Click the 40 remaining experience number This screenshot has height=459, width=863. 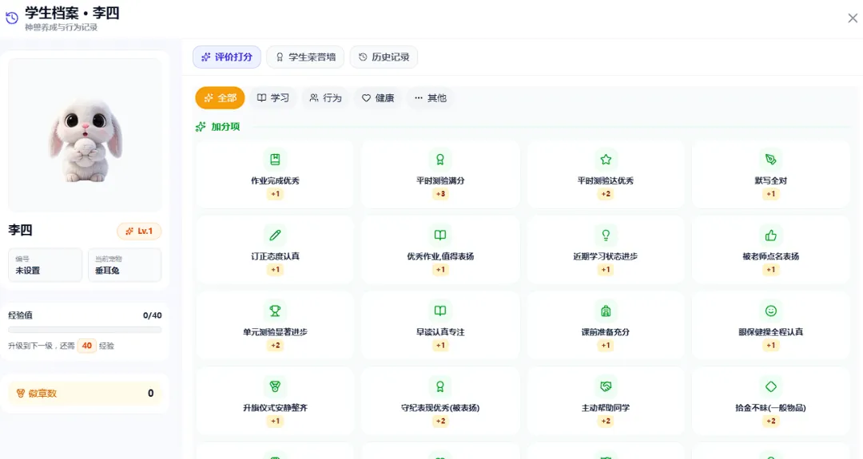pyautogui.click(x=87, y=346)
